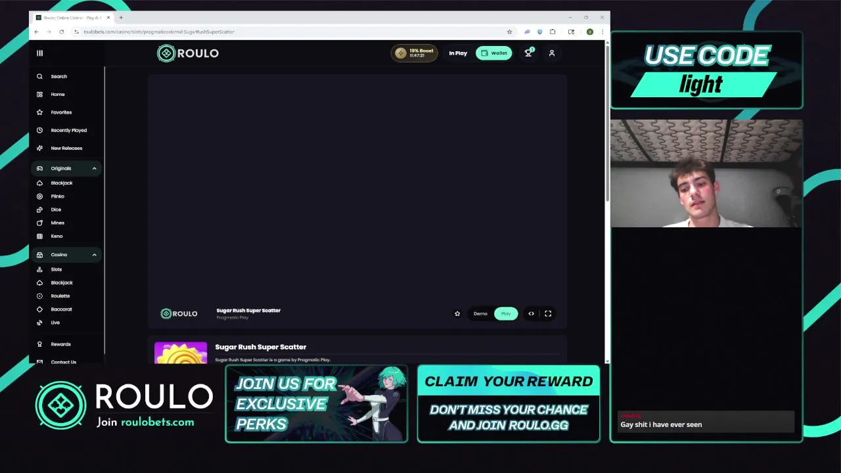This screenshot has width=841, height=473.
Task: Click the browser back arrow
Action: (x=36, y=32)
